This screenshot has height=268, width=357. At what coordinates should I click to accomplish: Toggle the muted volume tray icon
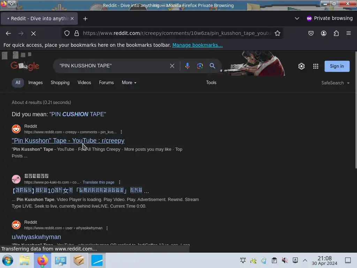(284, 260)
